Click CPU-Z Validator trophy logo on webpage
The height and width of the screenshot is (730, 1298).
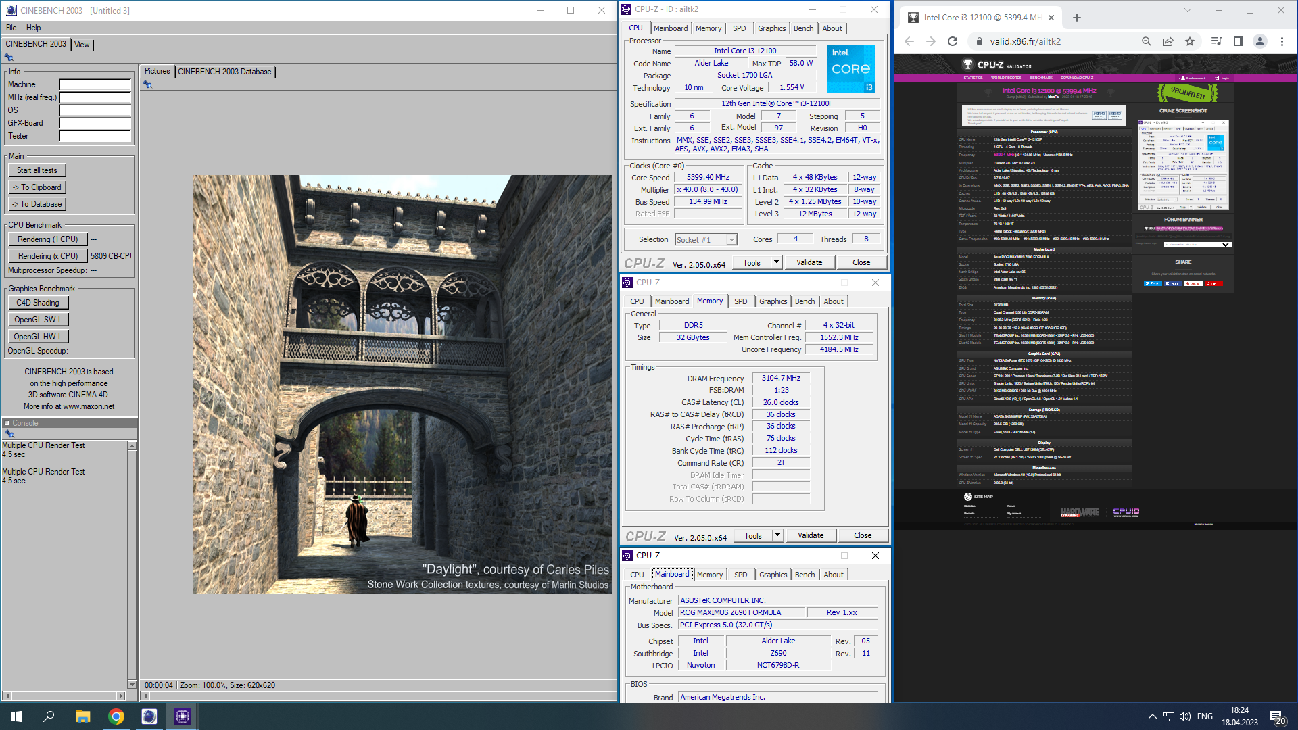coord(967,65)
